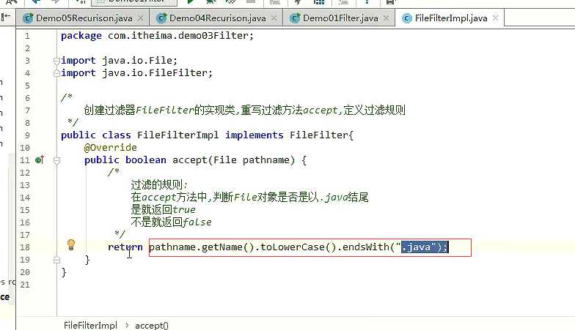This screenshot has width=575, height=330.
Task: Close the FileFilterImpl.java tab
Action: point(496,18)
